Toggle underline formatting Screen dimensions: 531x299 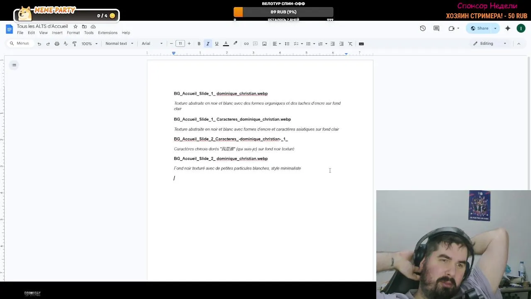pos(217,44)
